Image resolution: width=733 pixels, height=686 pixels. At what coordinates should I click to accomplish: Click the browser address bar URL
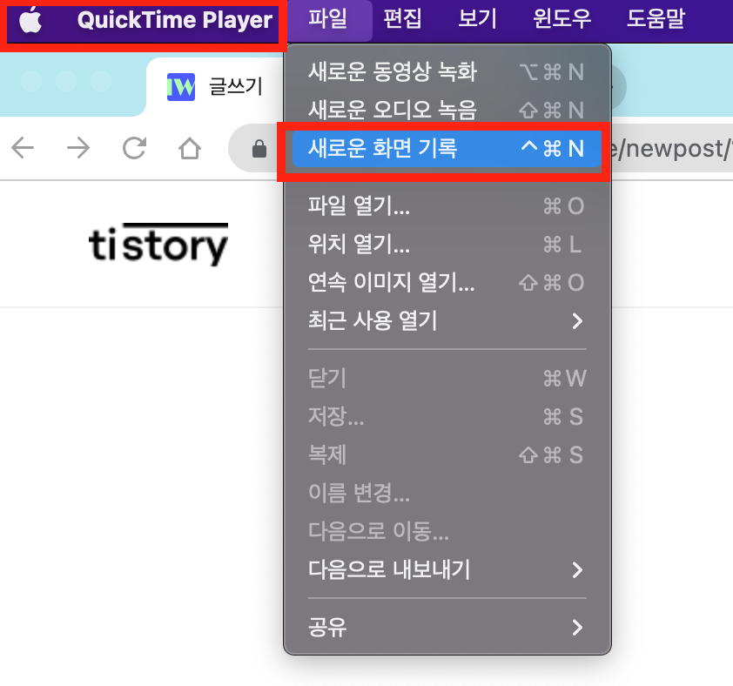(671, 149)
